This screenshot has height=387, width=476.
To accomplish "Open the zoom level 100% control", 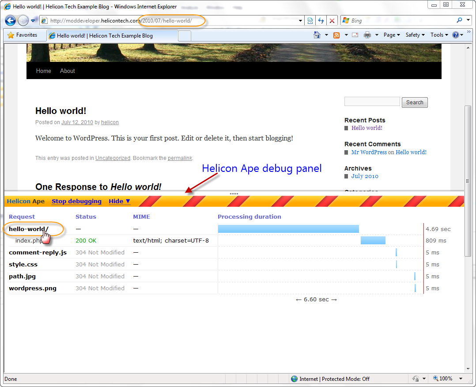I will point(446,379).
